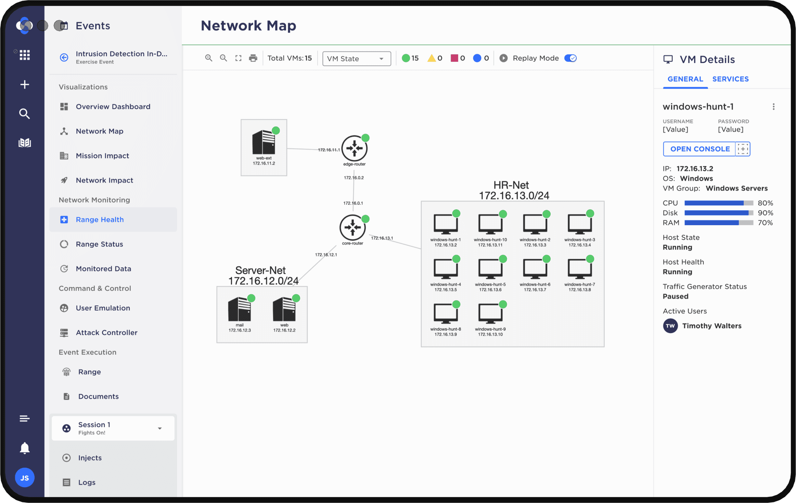Click the Intrusion Detection In-D... event title
Screen dimensions: 796x503
(121, 54)
